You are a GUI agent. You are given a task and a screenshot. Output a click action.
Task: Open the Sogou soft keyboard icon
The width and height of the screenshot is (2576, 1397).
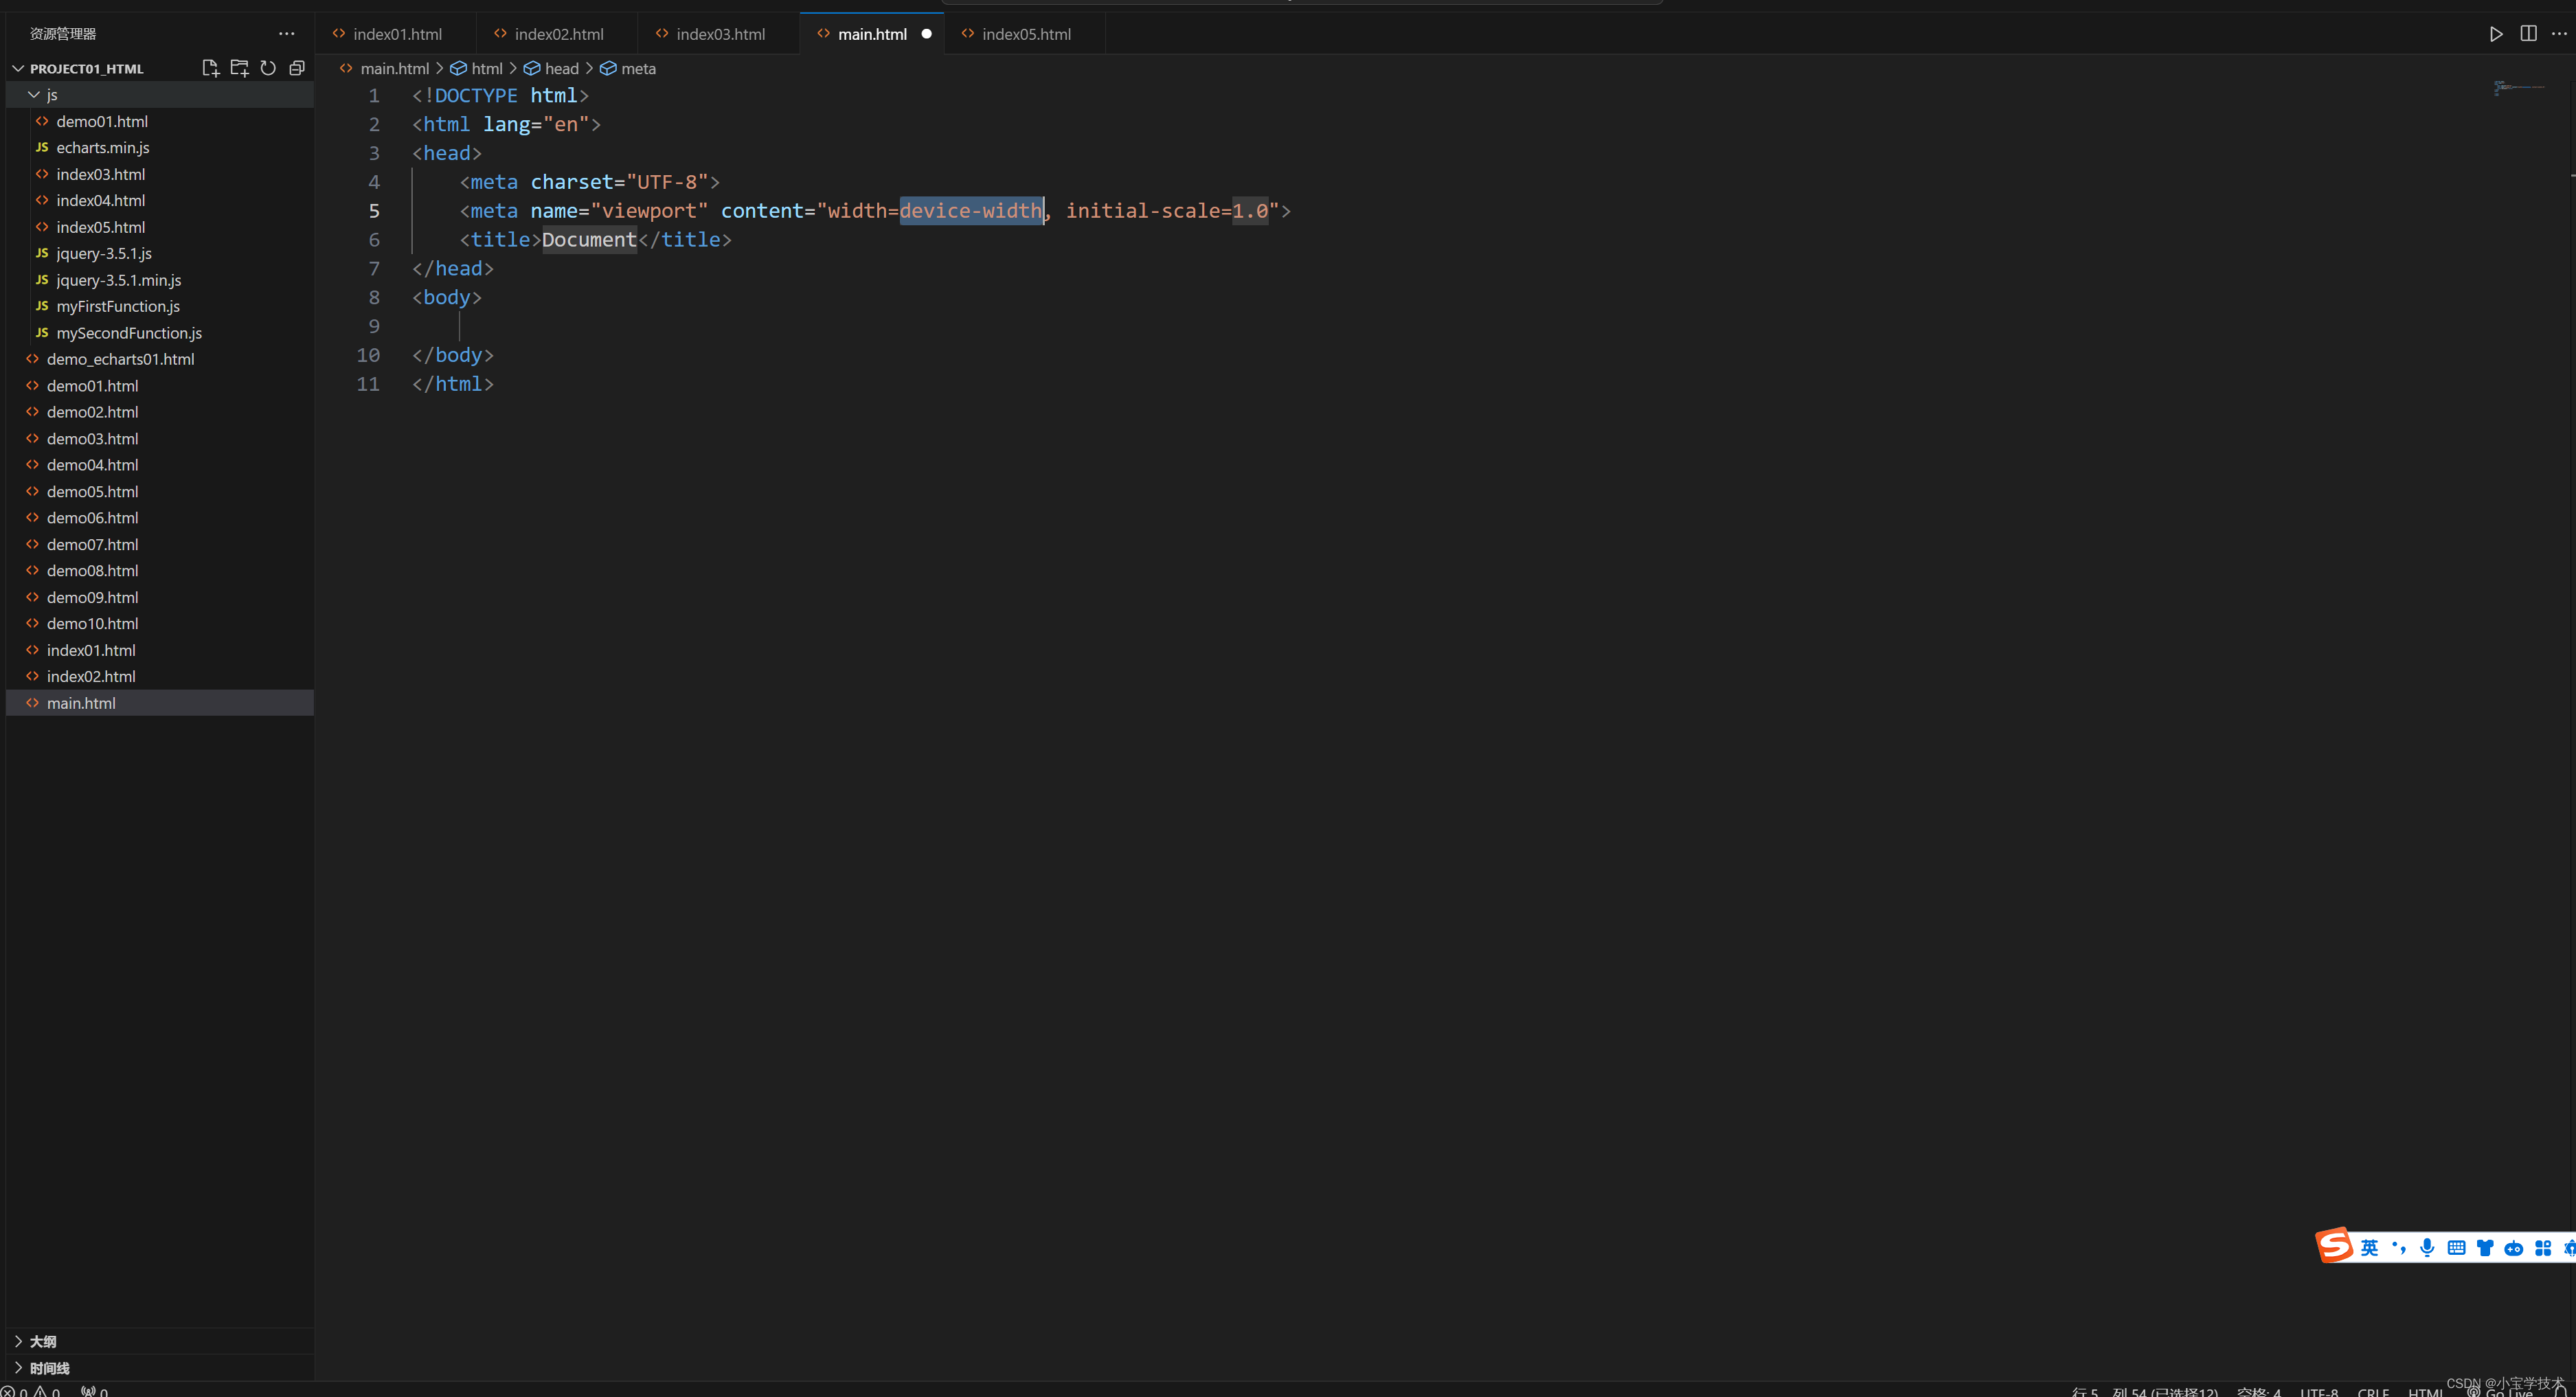coord(2456,1247)
